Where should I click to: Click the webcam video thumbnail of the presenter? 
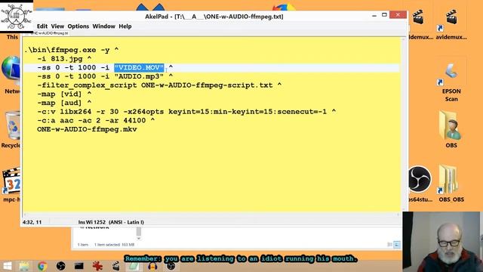[x=441, y=242]
